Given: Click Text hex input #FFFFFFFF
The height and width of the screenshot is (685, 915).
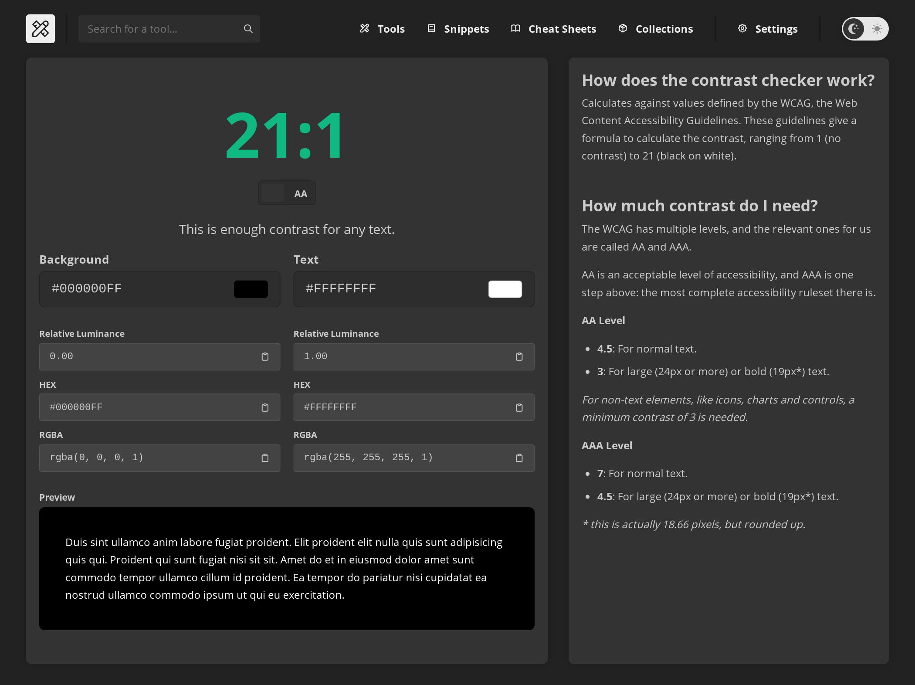Looking at the screenshot, I should pyautogui.click(x=414, y=289).
